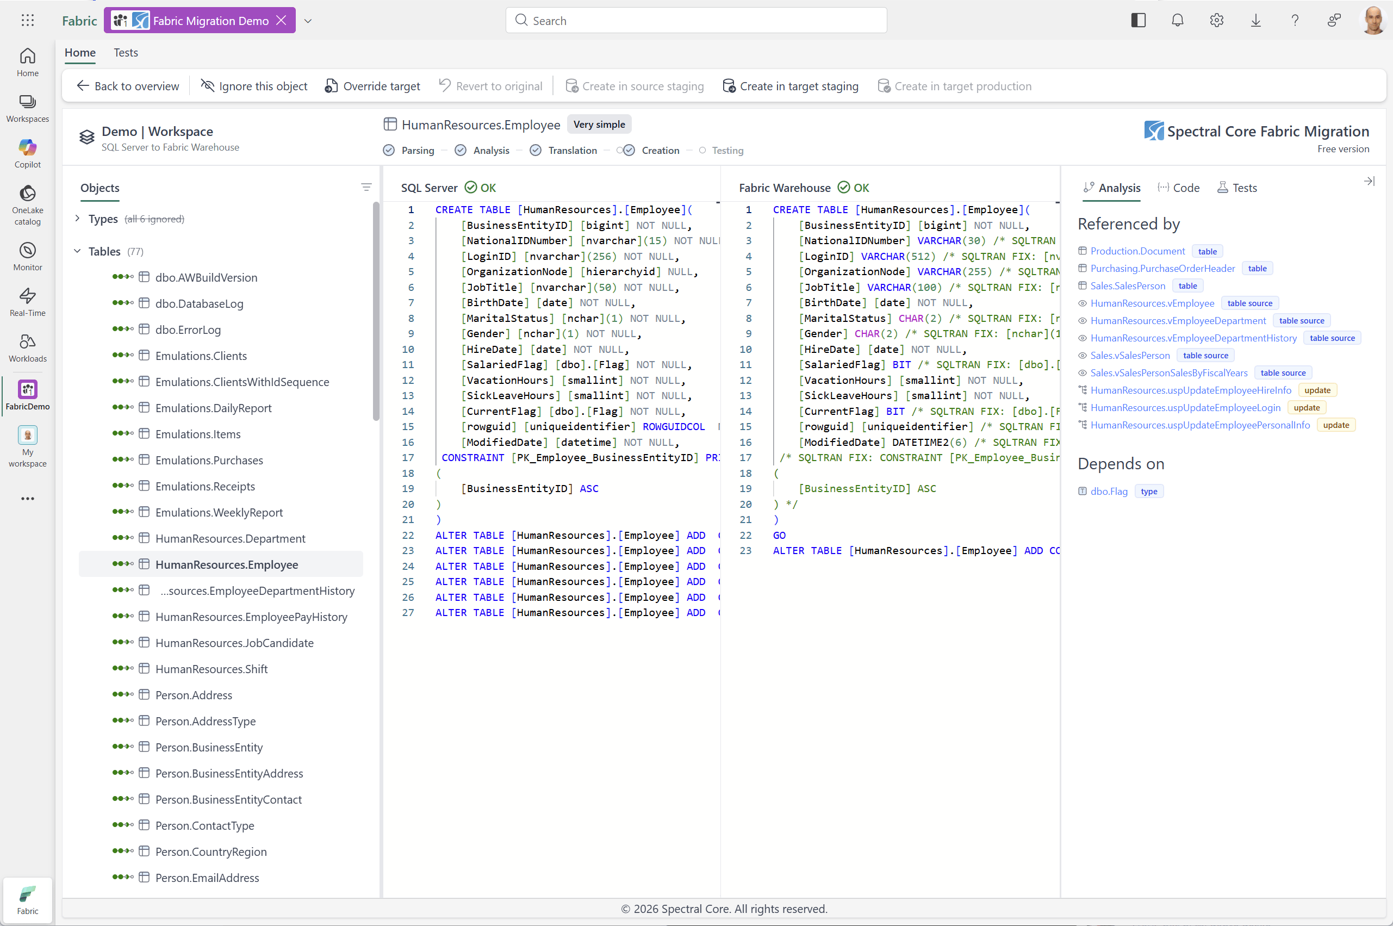The height and width of the screenshot is (926, 1393).
Task: Open Workloads in the left sidebar
Action: click(x=28, y=348)
